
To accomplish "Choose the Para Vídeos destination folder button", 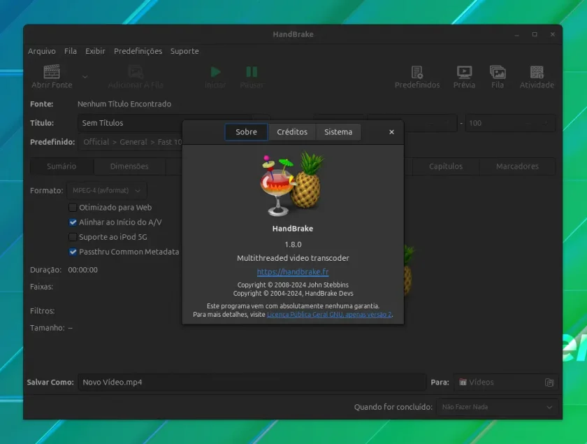I will click(505, 382).
